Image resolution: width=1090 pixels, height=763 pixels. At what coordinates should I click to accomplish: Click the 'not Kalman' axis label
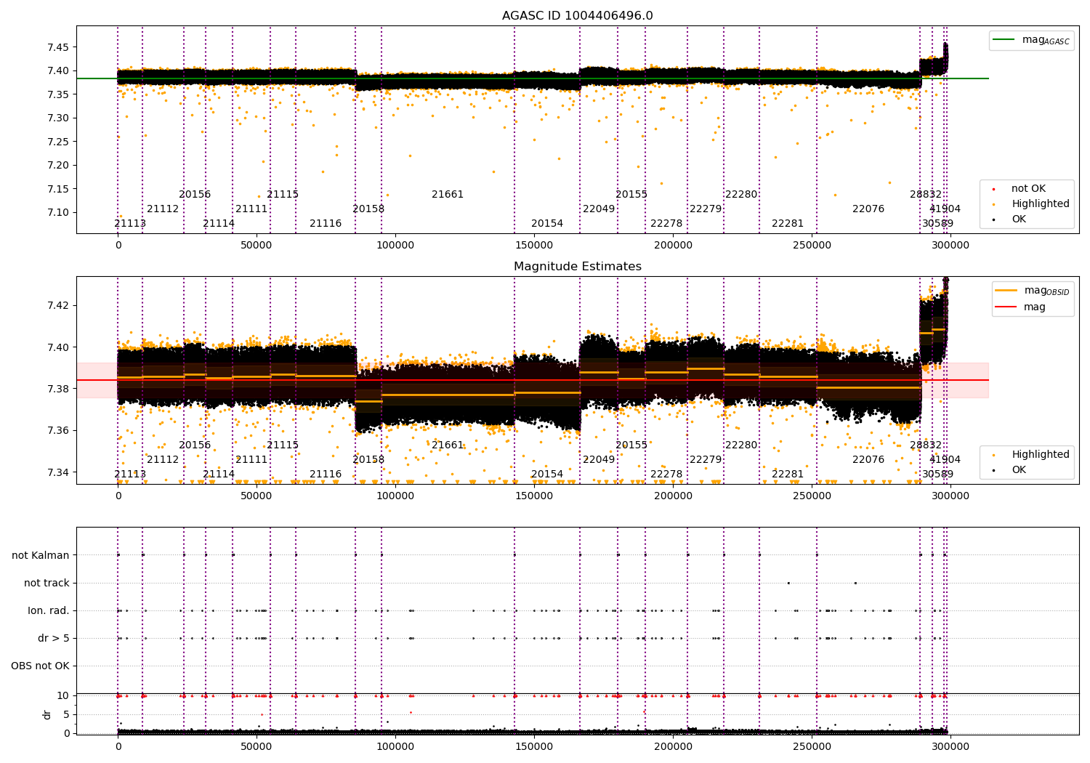(x=41, y=555)
